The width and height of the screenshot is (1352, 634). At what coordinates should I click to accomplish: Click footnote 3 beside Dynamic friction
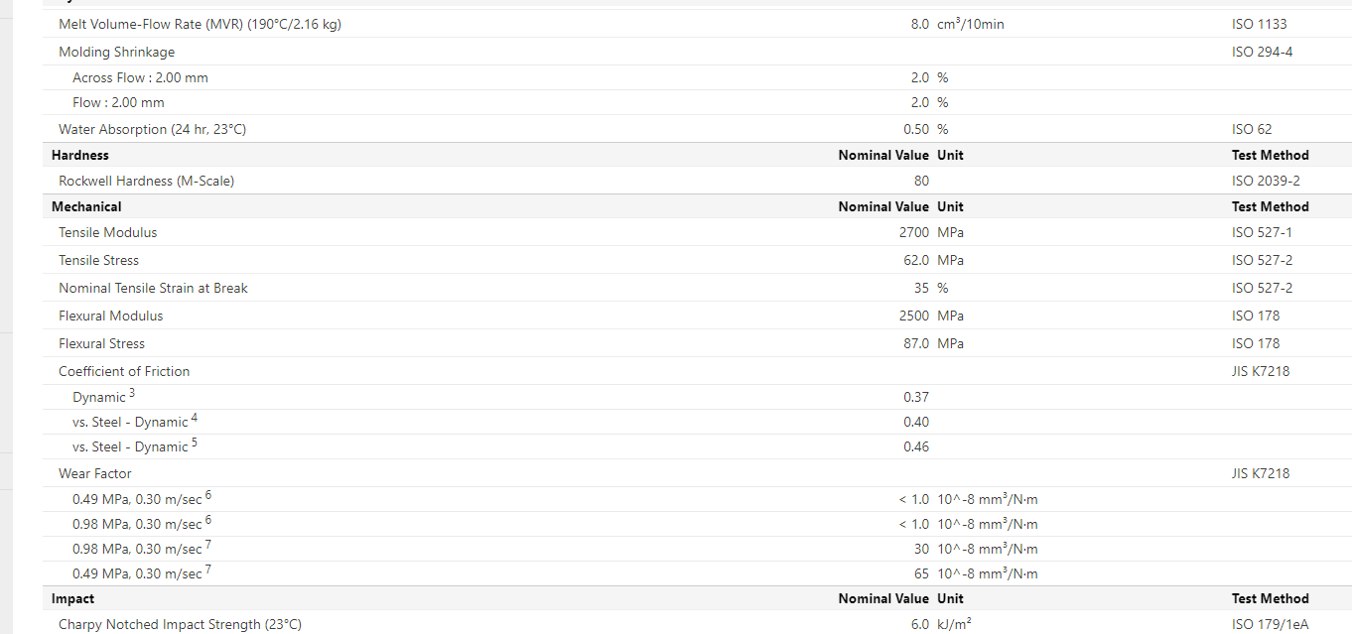click(x=132, y=394)
